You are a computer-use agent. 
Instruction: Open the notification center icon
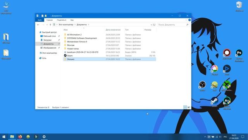243,136
